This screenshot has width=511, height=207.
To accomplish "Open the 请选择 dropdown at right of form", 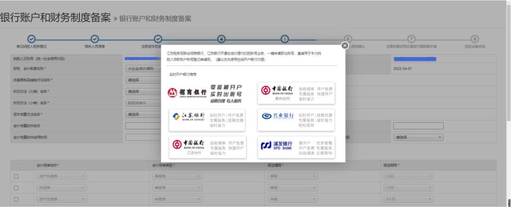I will point(418,137).
